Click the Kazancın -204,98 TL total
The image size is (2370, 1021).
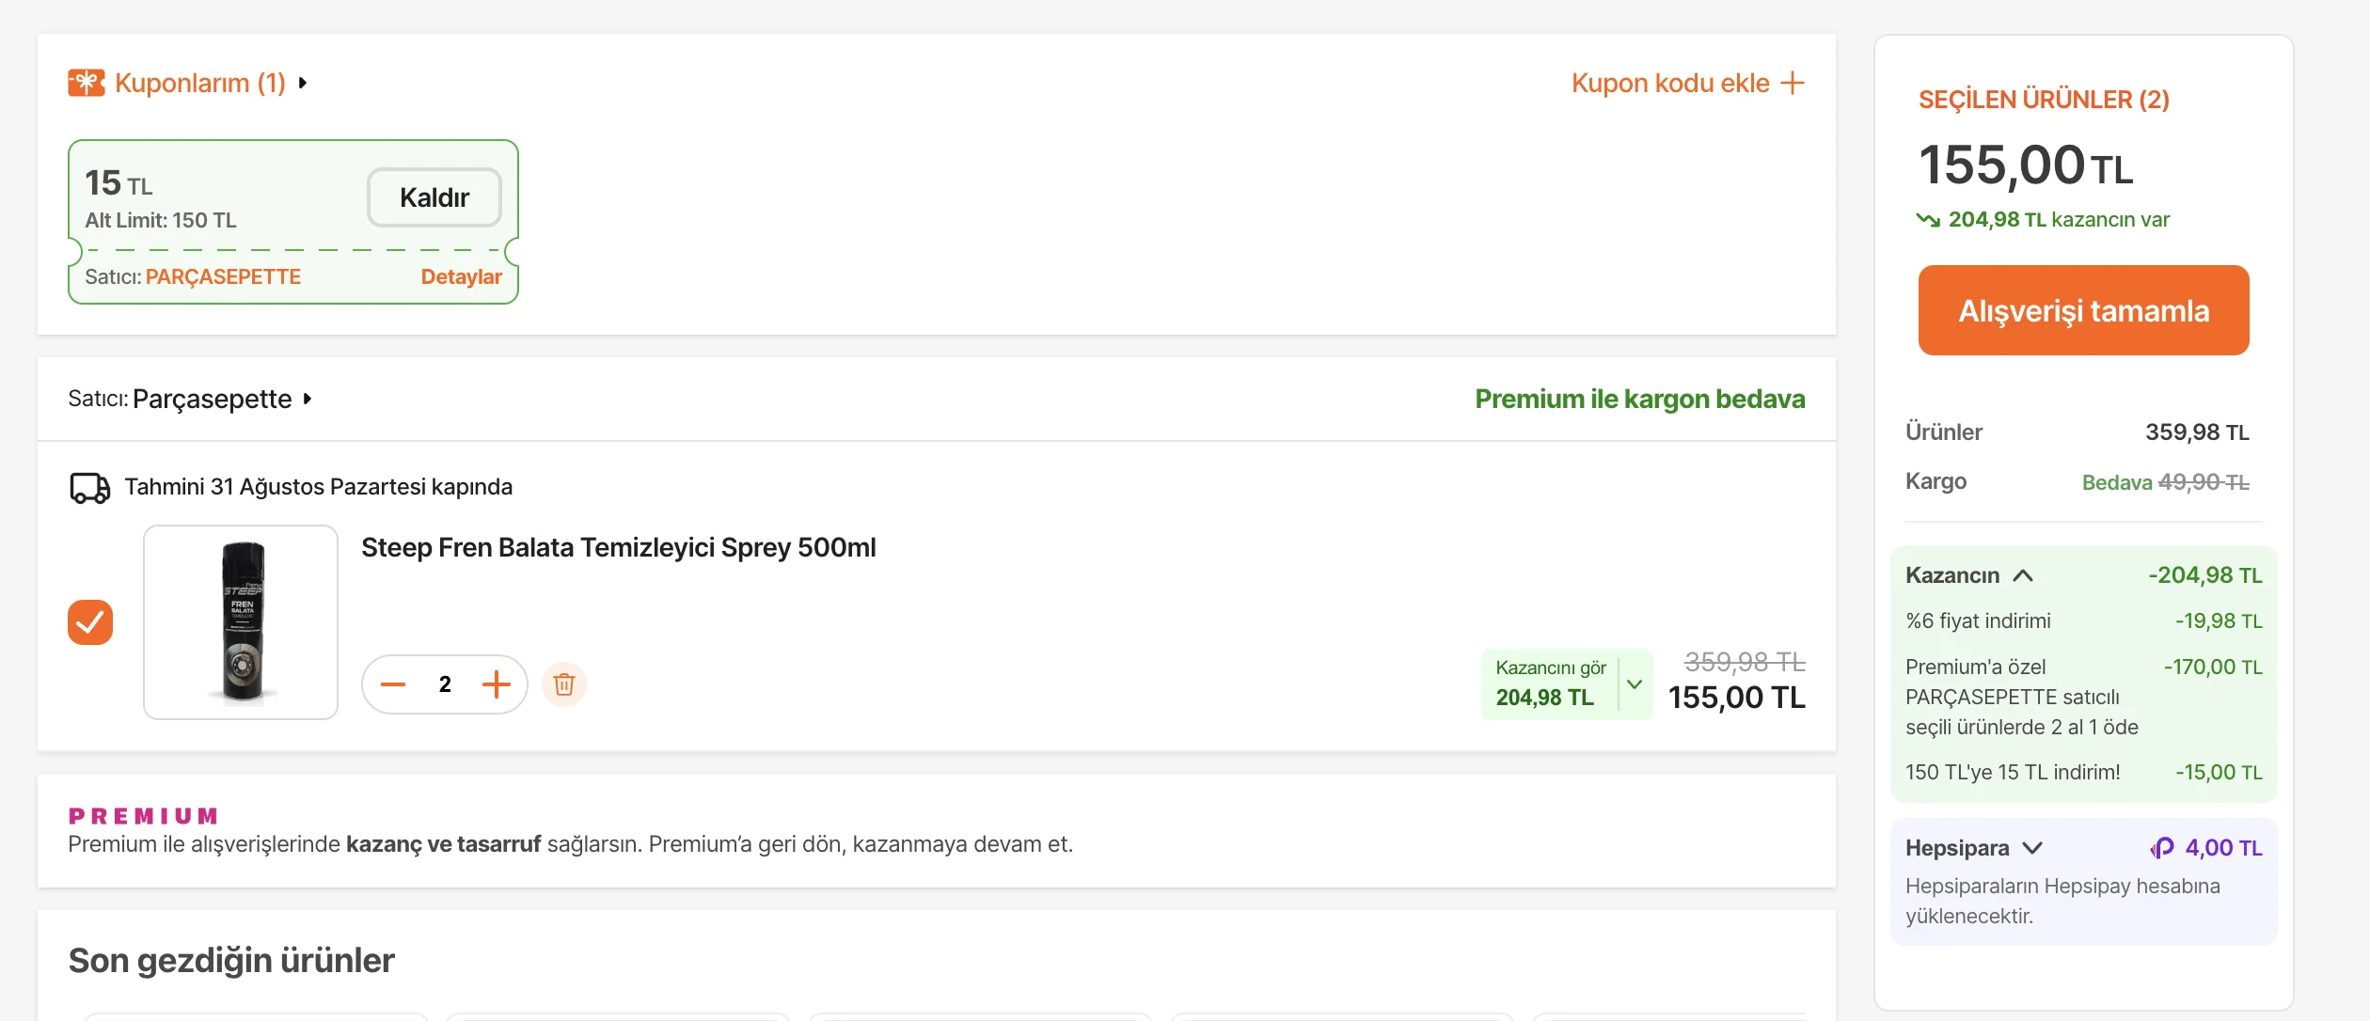pos(2205,575)
